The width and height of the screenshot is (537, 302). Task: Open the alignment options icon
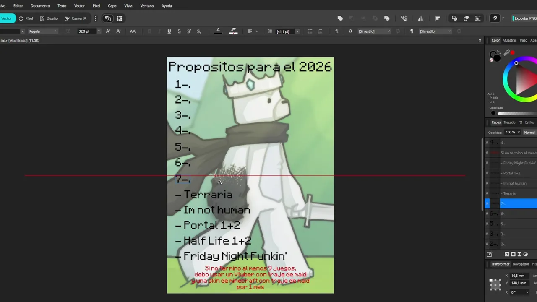coord(438,18)
